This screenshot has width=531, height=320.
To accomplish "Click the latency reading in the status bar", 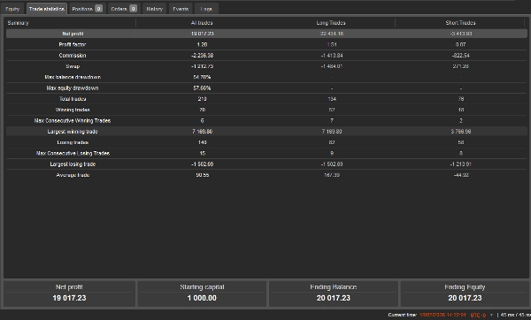I will click(515, 315).
